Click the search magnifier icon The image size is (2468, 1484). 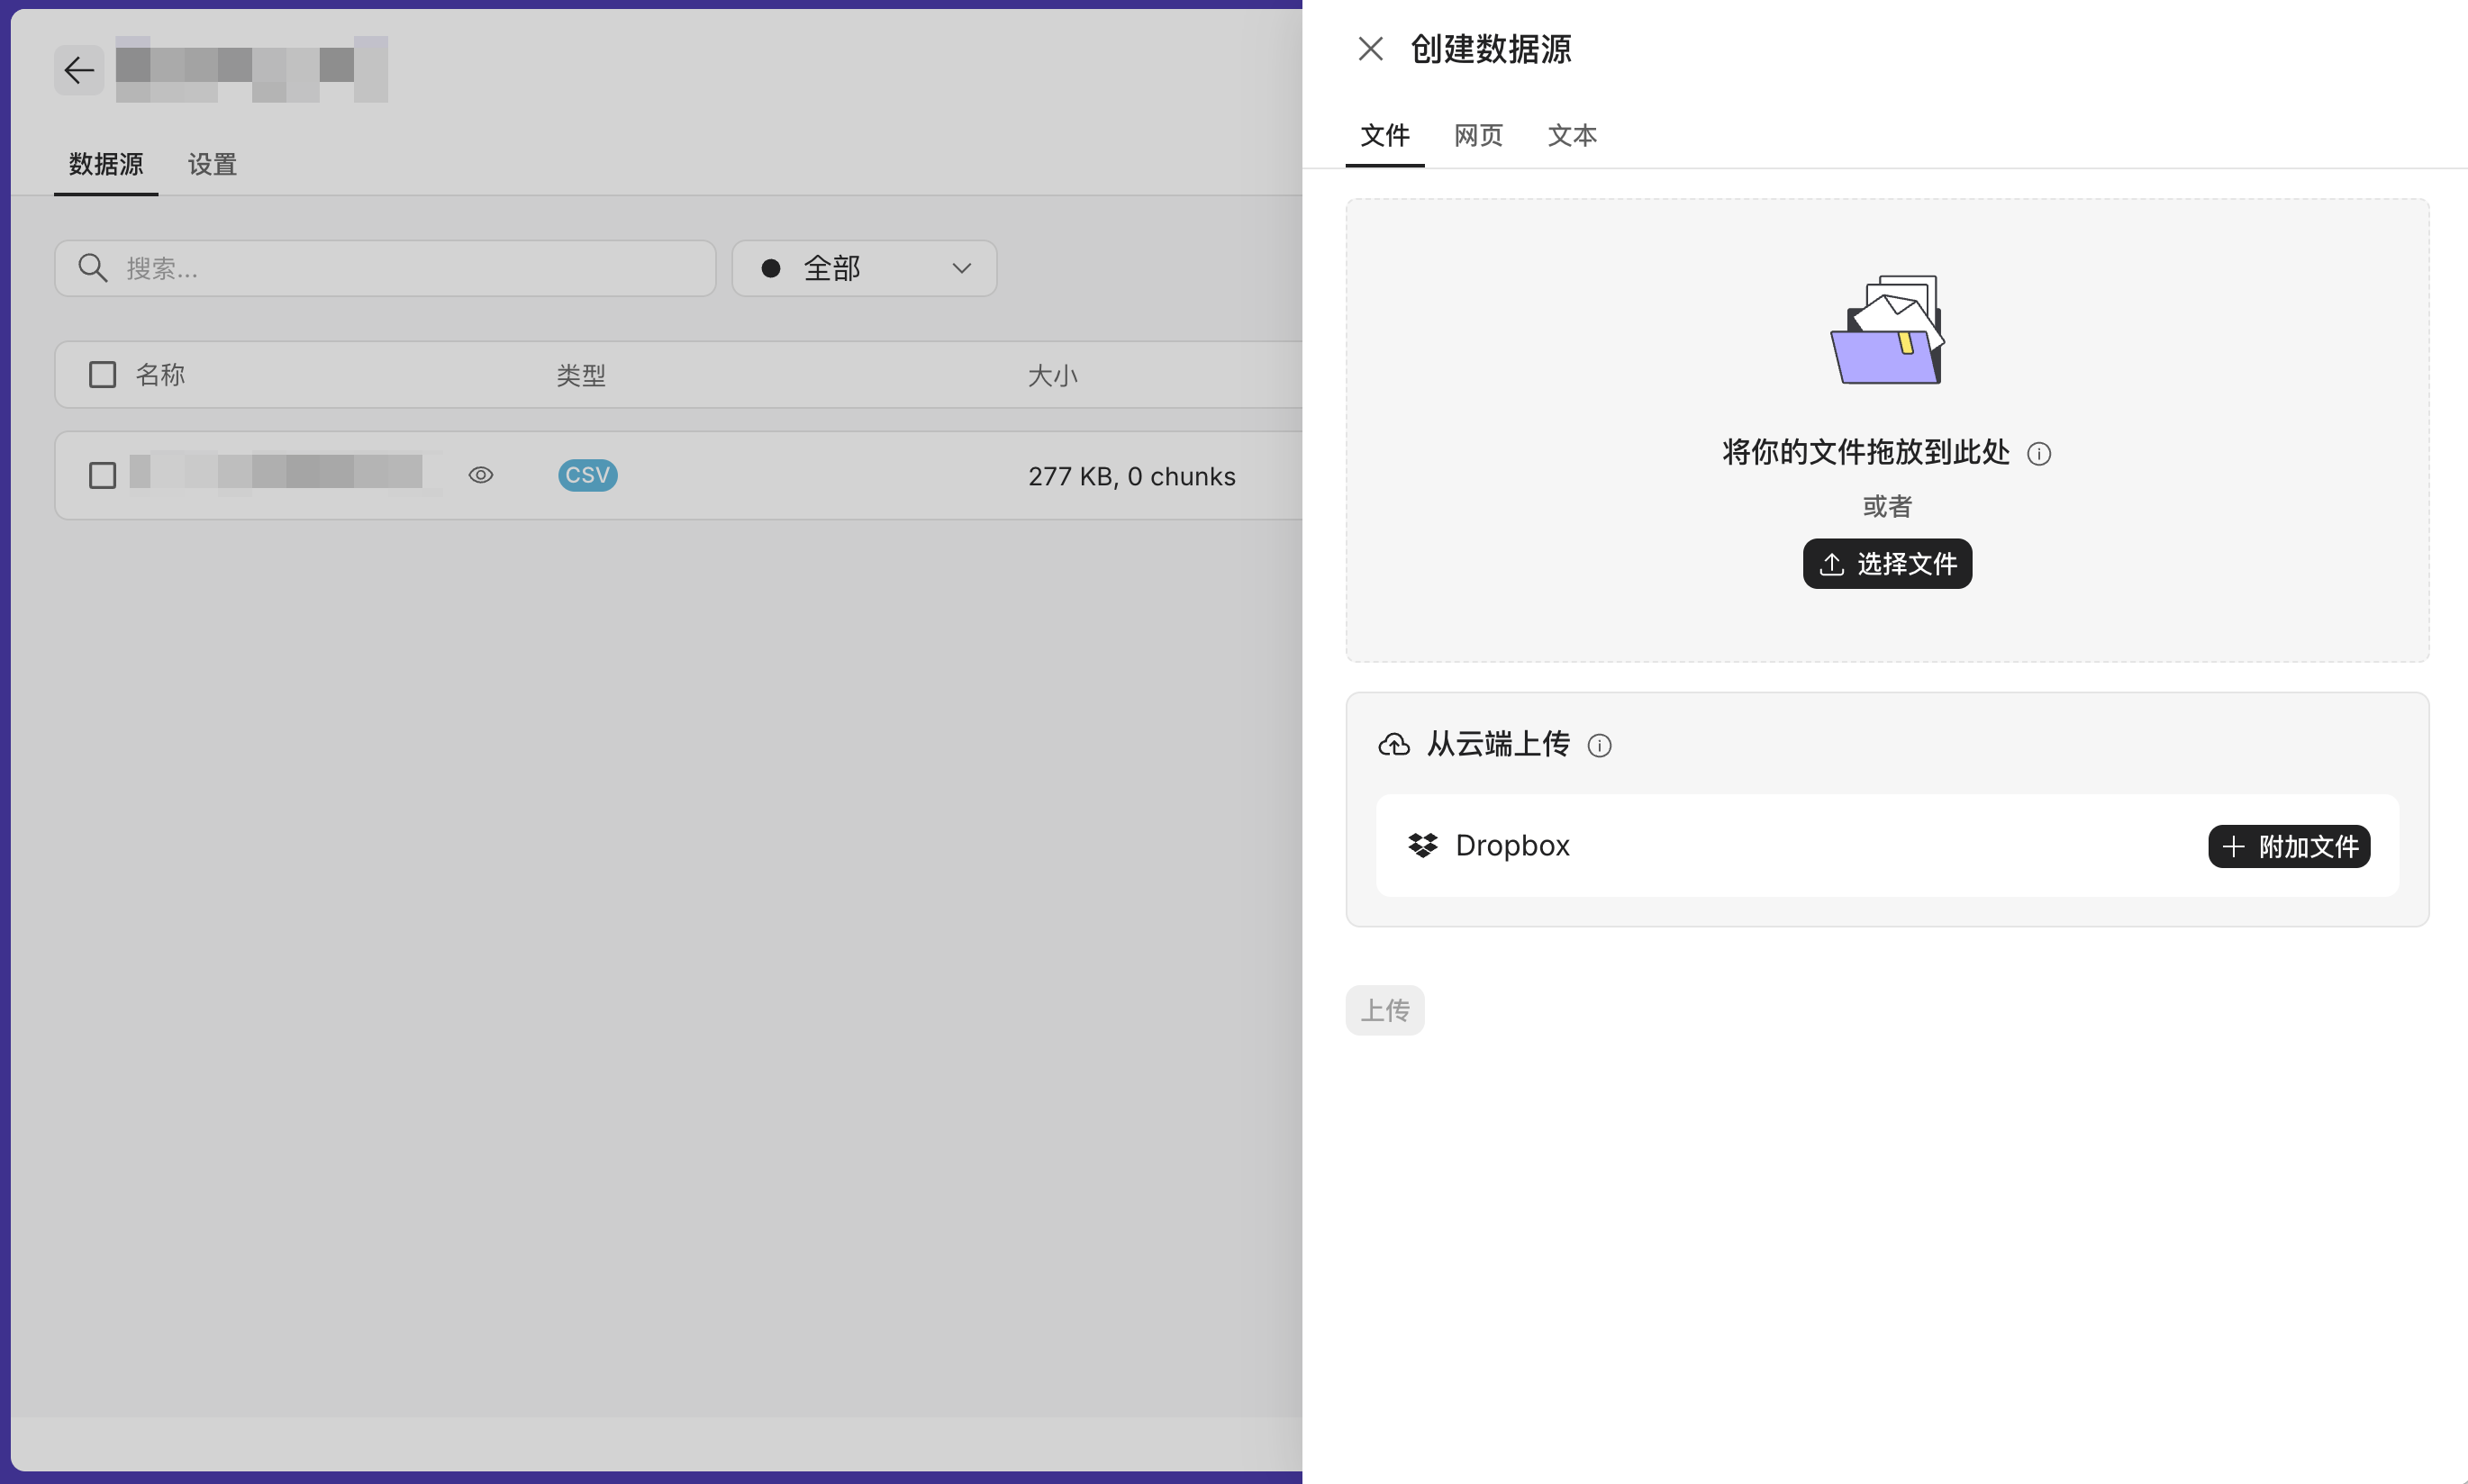(x=92, y=268)
